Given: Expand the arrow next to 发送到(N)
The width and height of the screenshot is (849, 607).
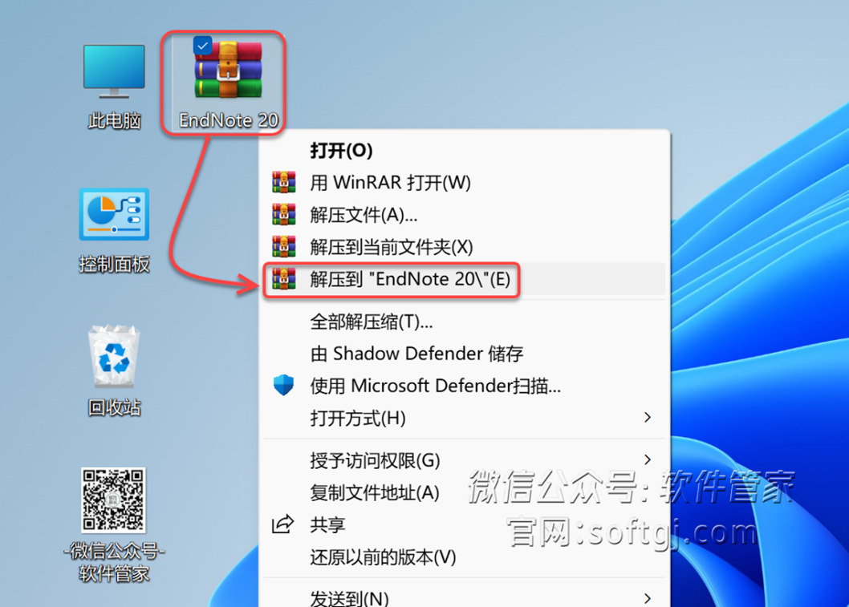Looking at the screenshot, I should pos(648,598).
